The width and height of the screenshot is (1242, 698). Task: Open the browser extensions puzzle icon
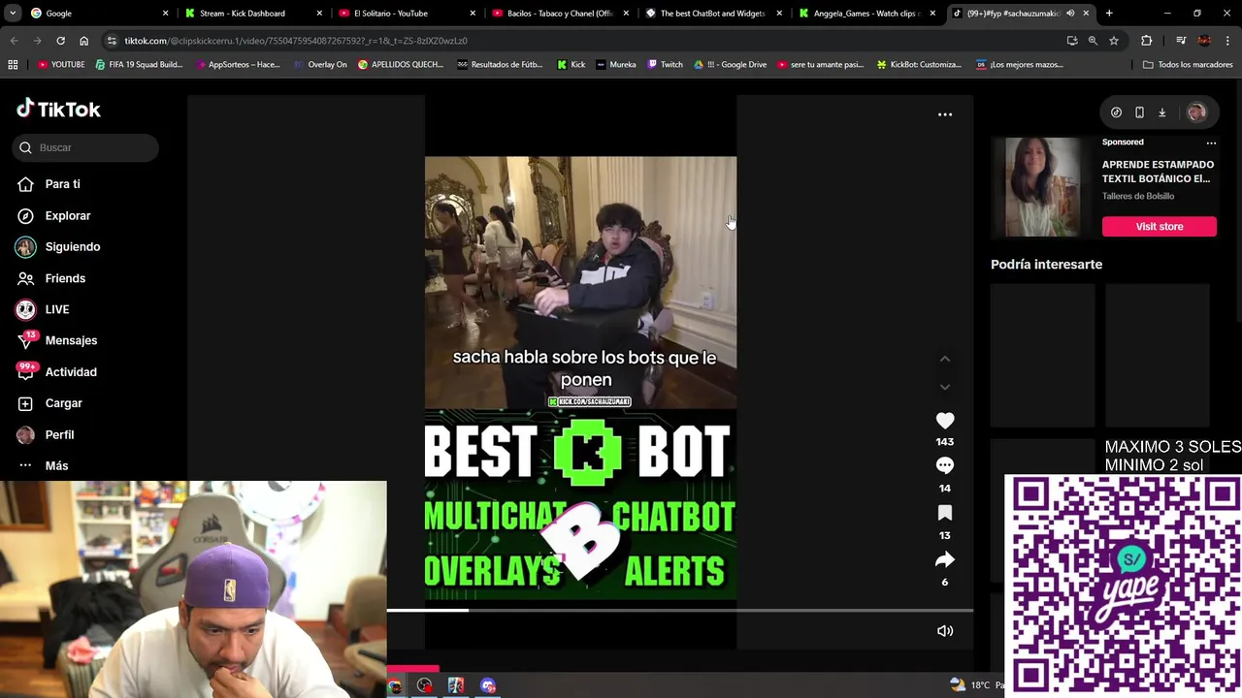(1147, 41)
